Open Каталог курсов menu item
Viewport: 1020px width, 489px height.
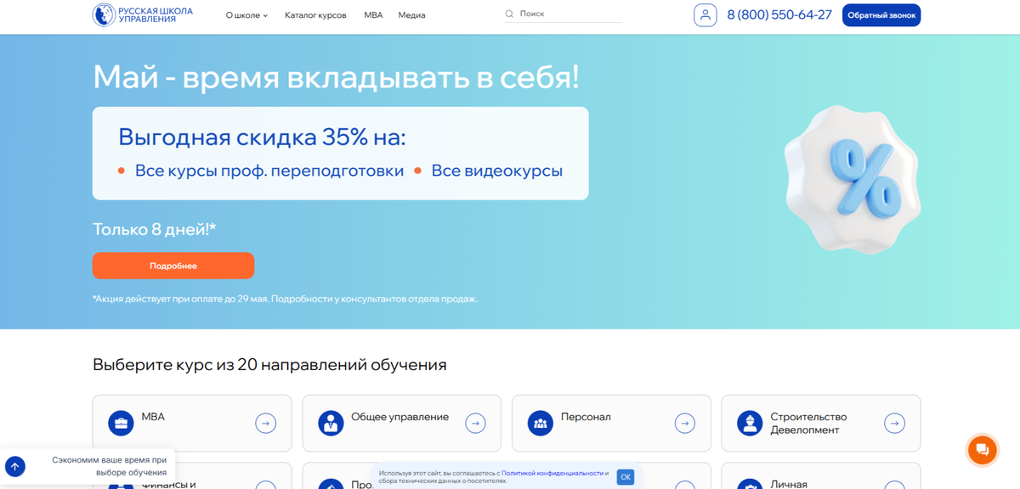[x=315, y=15]
